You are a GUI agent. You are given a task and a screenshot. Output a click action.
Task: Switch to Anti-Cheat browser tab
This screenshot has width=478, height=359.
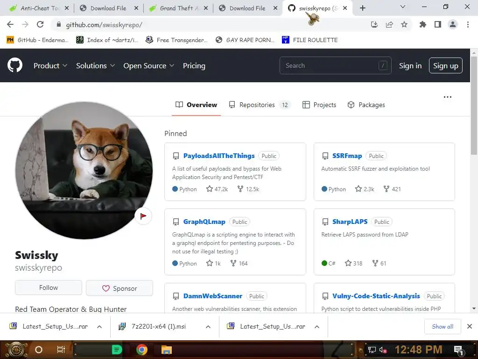click(39, 8)
